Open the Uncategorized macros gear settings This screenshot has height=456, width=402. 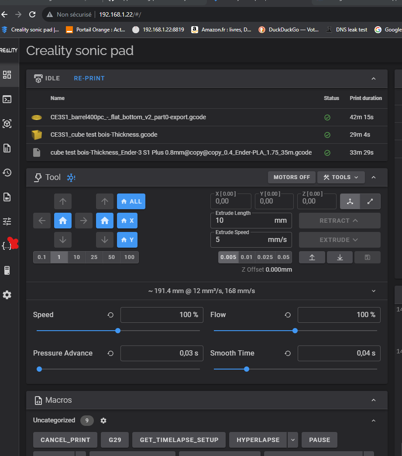(103, 421)
